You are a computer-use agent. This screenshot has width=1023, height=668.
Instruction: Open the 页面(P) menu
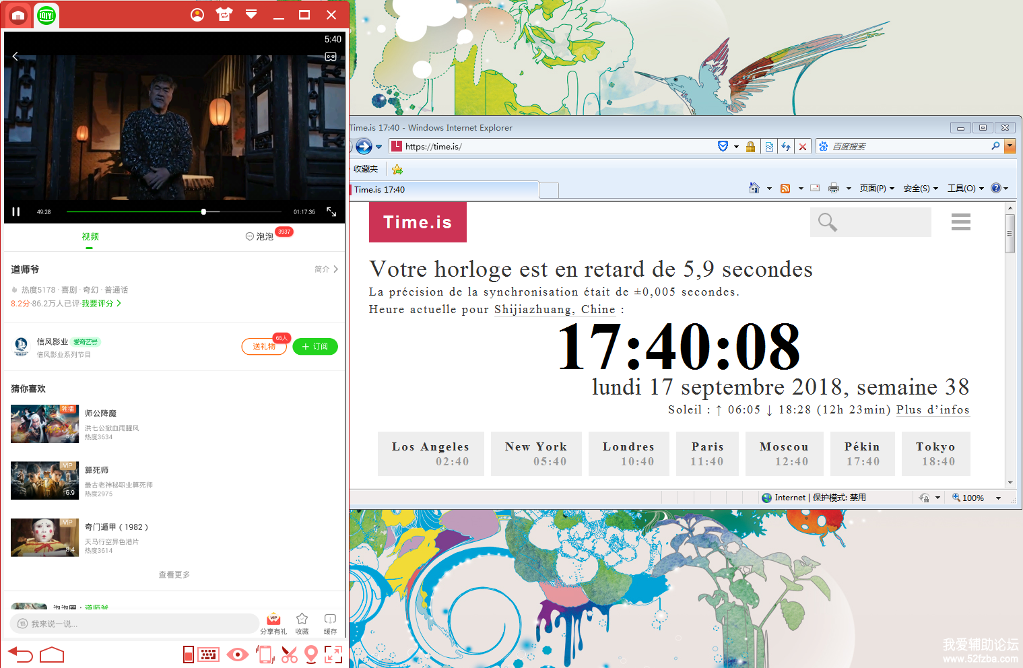click(877, 189)
